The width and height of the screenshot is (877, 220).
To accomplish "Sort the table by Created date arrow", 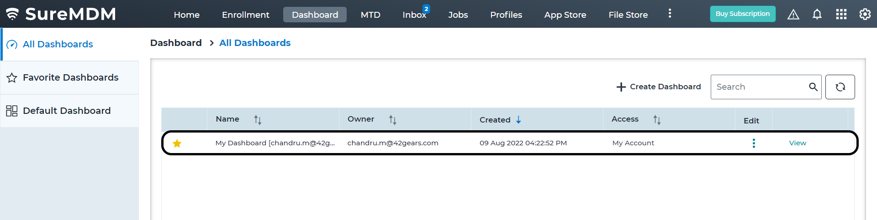I will pyautogui.click(x=518, y=120).
